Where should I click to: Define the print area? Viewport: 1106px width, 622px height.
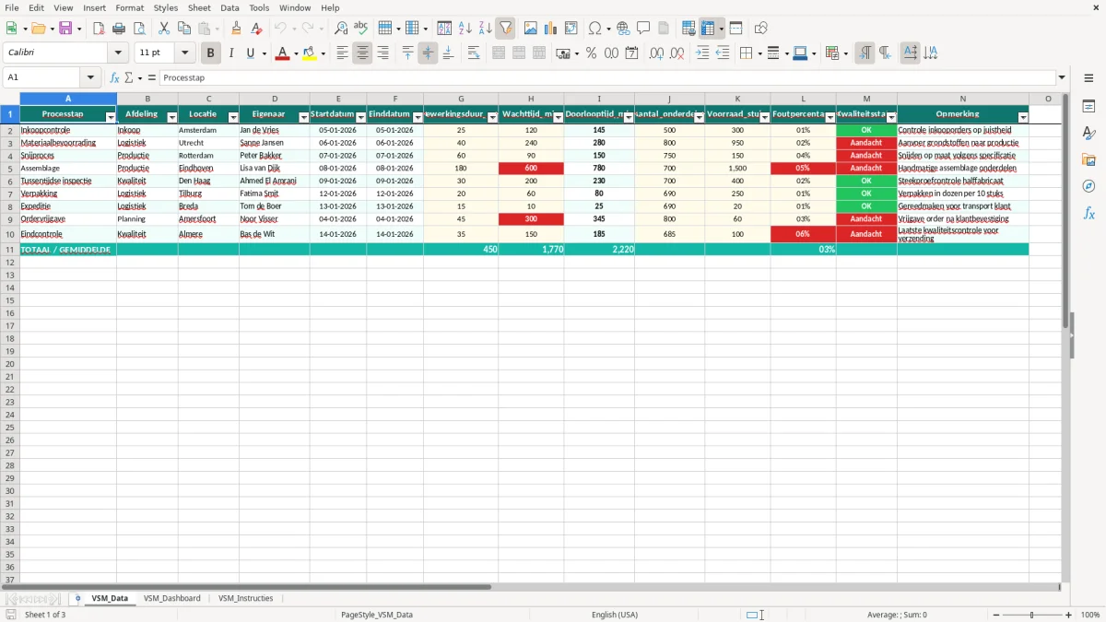[x=688, y=29]
